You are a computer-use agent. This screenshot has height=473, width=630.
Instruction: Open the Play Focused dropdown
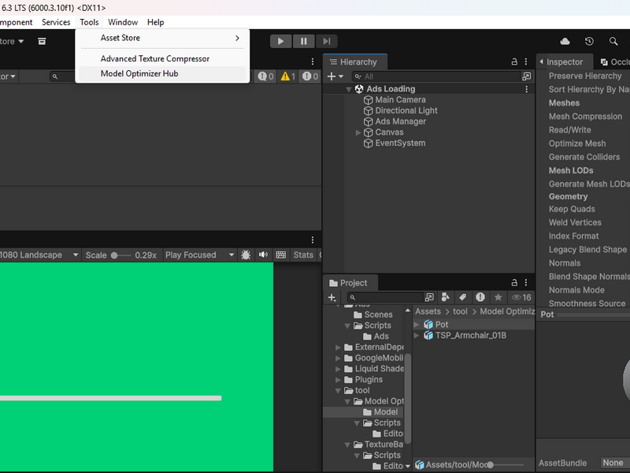tap(199, 255)
